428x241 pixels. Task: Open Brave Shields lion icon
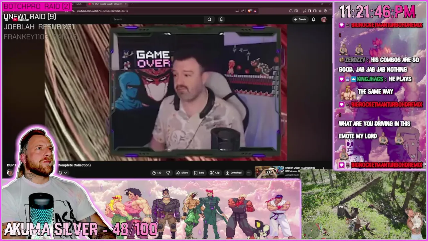250,11
